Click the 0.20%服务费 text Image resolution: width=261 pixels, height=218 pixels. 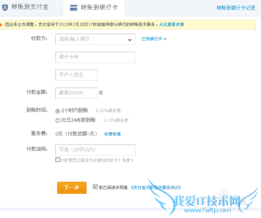click(108, 111)
